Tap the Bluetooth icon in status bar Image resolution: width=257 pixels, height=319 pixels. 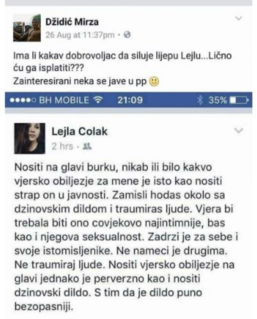point(200,100)
